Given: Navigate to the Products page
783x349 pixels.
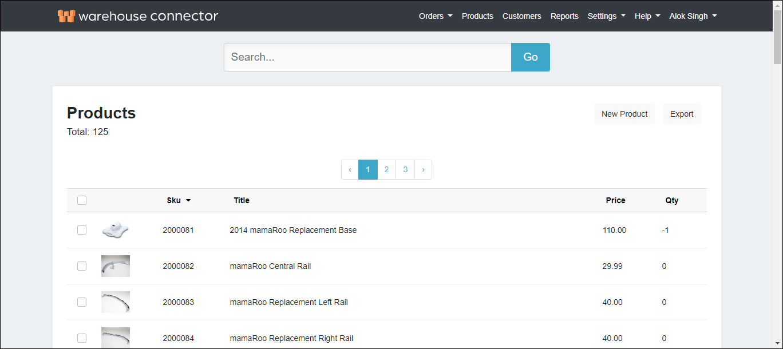Looking at the screenshot, I should (x=477, y=16).
